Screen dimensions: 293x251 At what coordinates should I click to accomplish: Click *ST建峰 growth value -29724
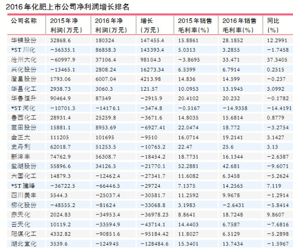pyautogui.click(x=151, y=186)
